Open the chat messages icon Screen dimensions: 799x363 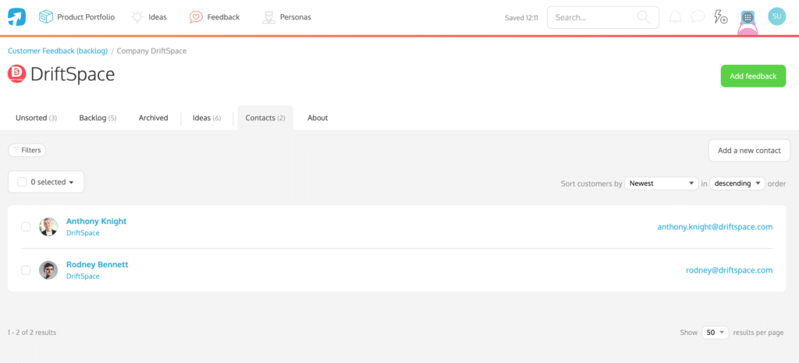[698, 16]
